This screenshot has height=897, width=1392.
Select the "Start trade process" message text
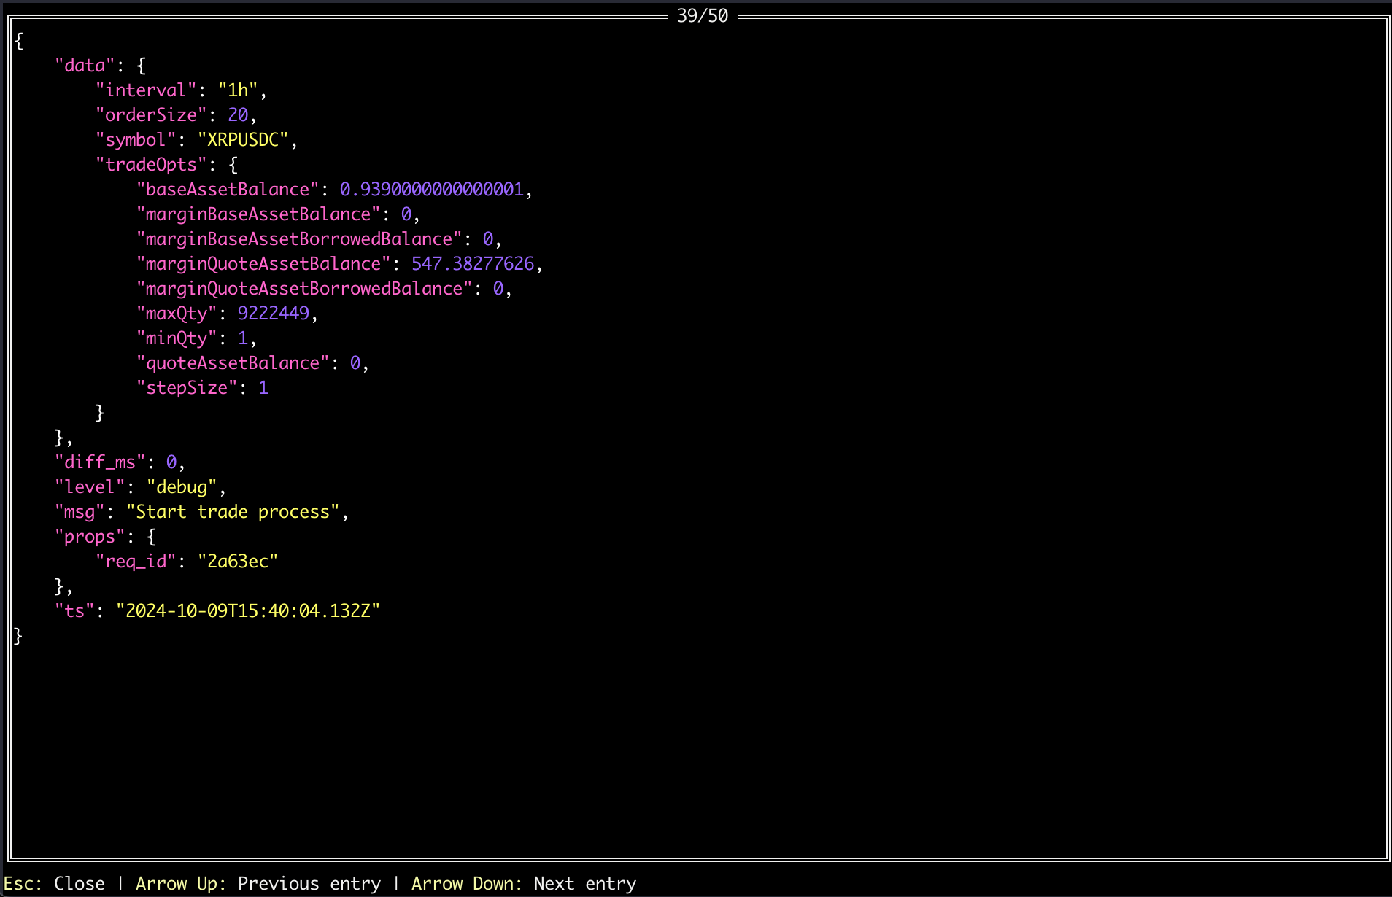(233, 512)
